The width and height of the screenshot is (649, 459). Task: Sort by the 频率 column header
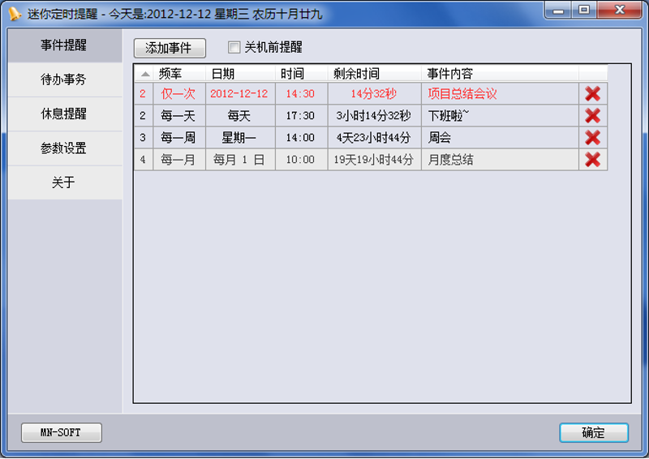tap(179, 74)
